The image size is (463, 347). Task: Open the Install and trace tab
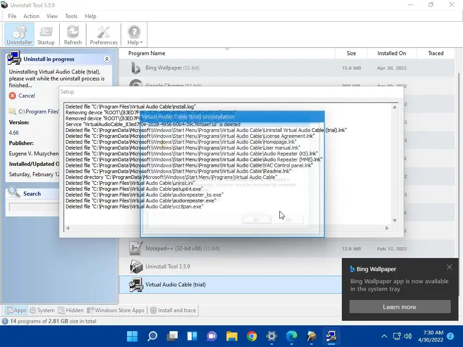pyautogui.click(x=173, y=310)
